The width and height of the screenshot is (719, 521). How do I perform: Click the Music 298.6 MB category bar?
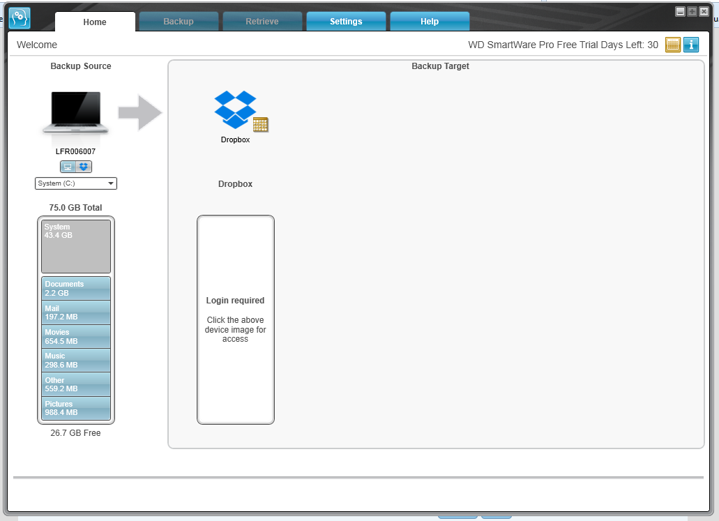[x=75, y=361]
